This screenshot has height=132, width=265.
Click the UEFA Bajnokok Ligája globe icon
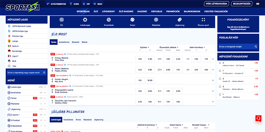[9, 26]
